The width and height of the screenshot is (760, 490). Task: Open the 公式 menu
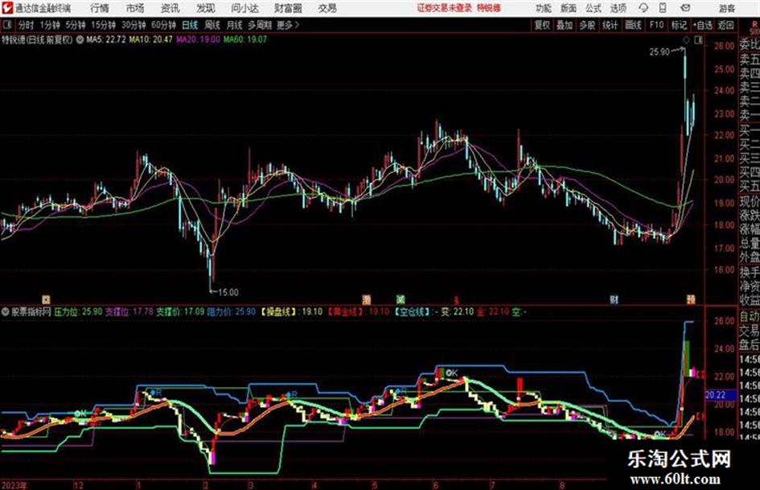point(593,9)
